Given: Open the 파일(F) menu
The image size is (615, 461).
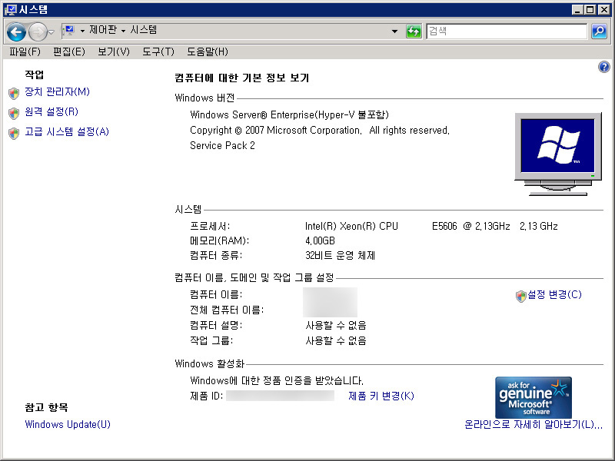Looking at the screenshot, I should pos(25,51).
